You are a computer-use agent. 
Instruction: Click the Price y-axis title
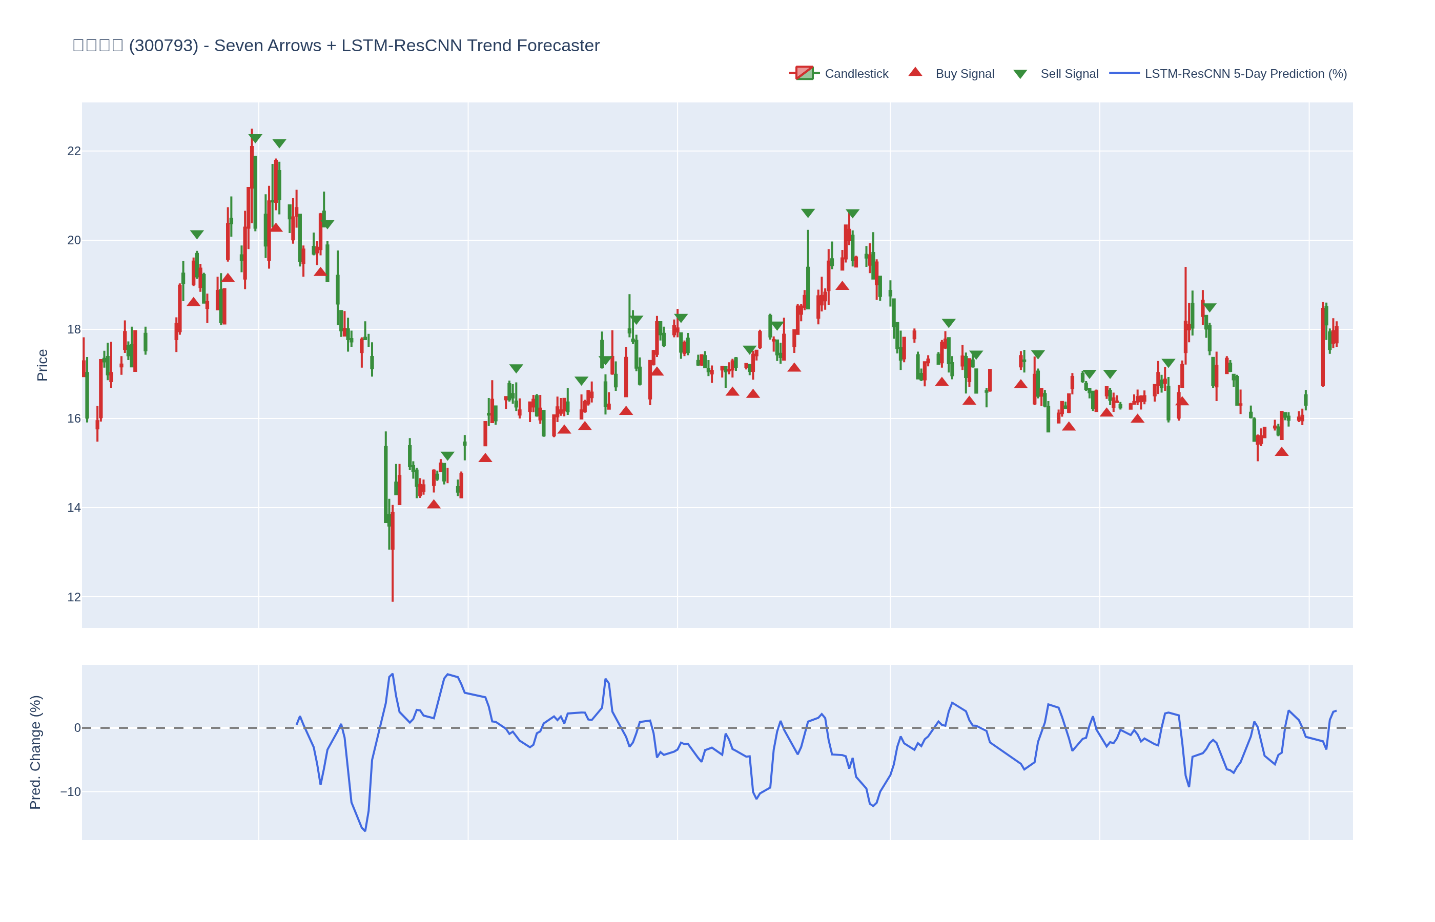42,365
